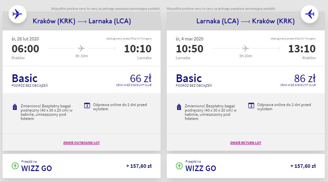Click the green upgrade arrow on return WIZZ GO
Viewport: 328px width, 182px height.
[179, 166]
